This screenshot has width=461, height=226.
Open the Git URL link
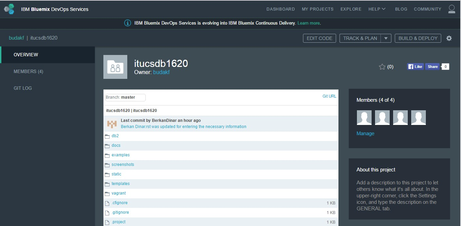[x=329, y=96]
